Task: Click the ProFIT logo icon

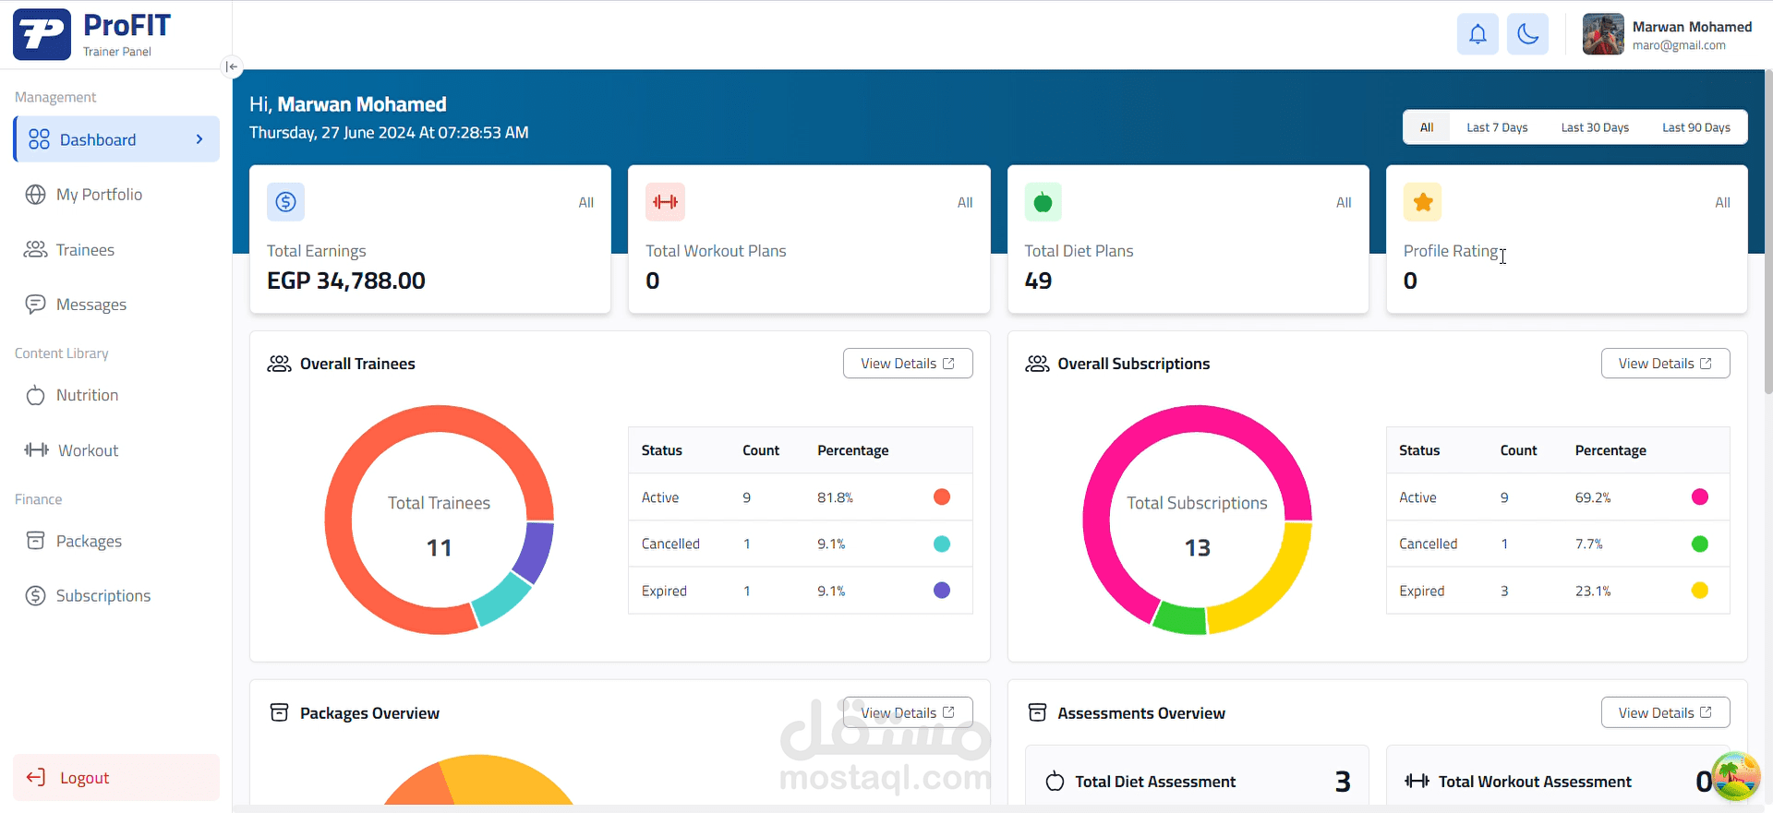Action: click(42, 35)
